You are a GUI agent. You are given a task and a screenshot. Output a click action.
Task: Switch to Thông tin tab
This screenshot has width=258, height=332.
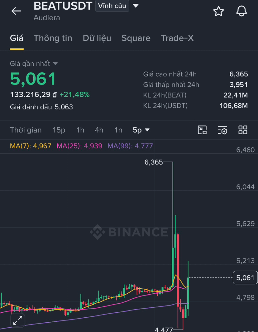53,38
